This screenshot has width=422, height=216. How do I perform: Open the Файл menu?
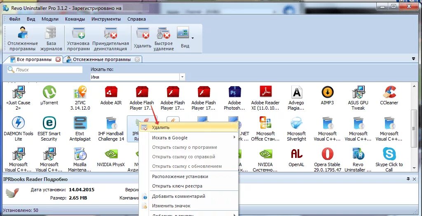click(14, 19)
